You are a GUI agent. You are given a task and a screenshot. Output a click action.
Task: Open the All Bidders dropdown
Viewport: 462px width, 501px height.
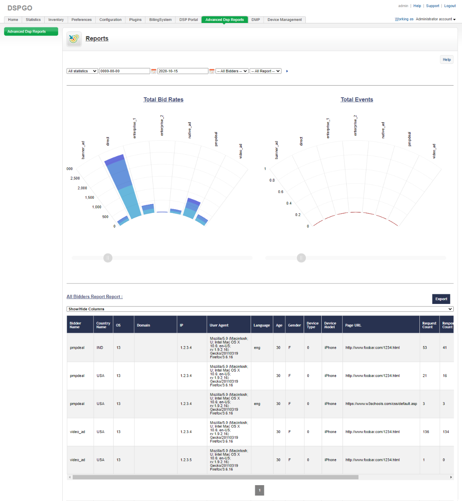(232, 71)
